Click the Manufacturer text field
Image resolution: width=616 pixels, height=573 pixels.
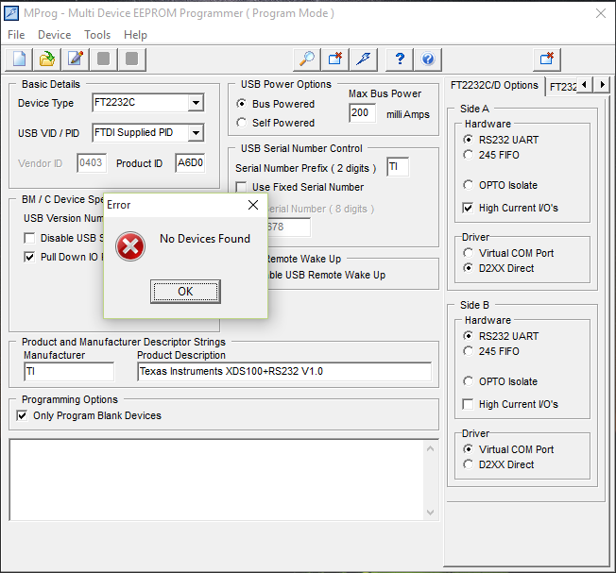pyautogui.click(x=69, y=371)
